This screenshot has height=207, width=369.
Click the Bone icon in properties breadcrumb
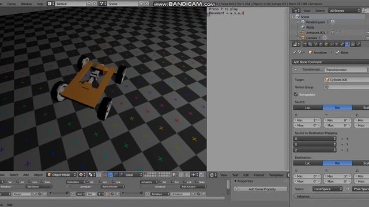(338, 52)
